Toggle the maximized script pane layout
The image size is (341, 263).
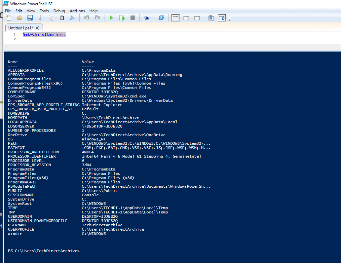tap(197, 18)
